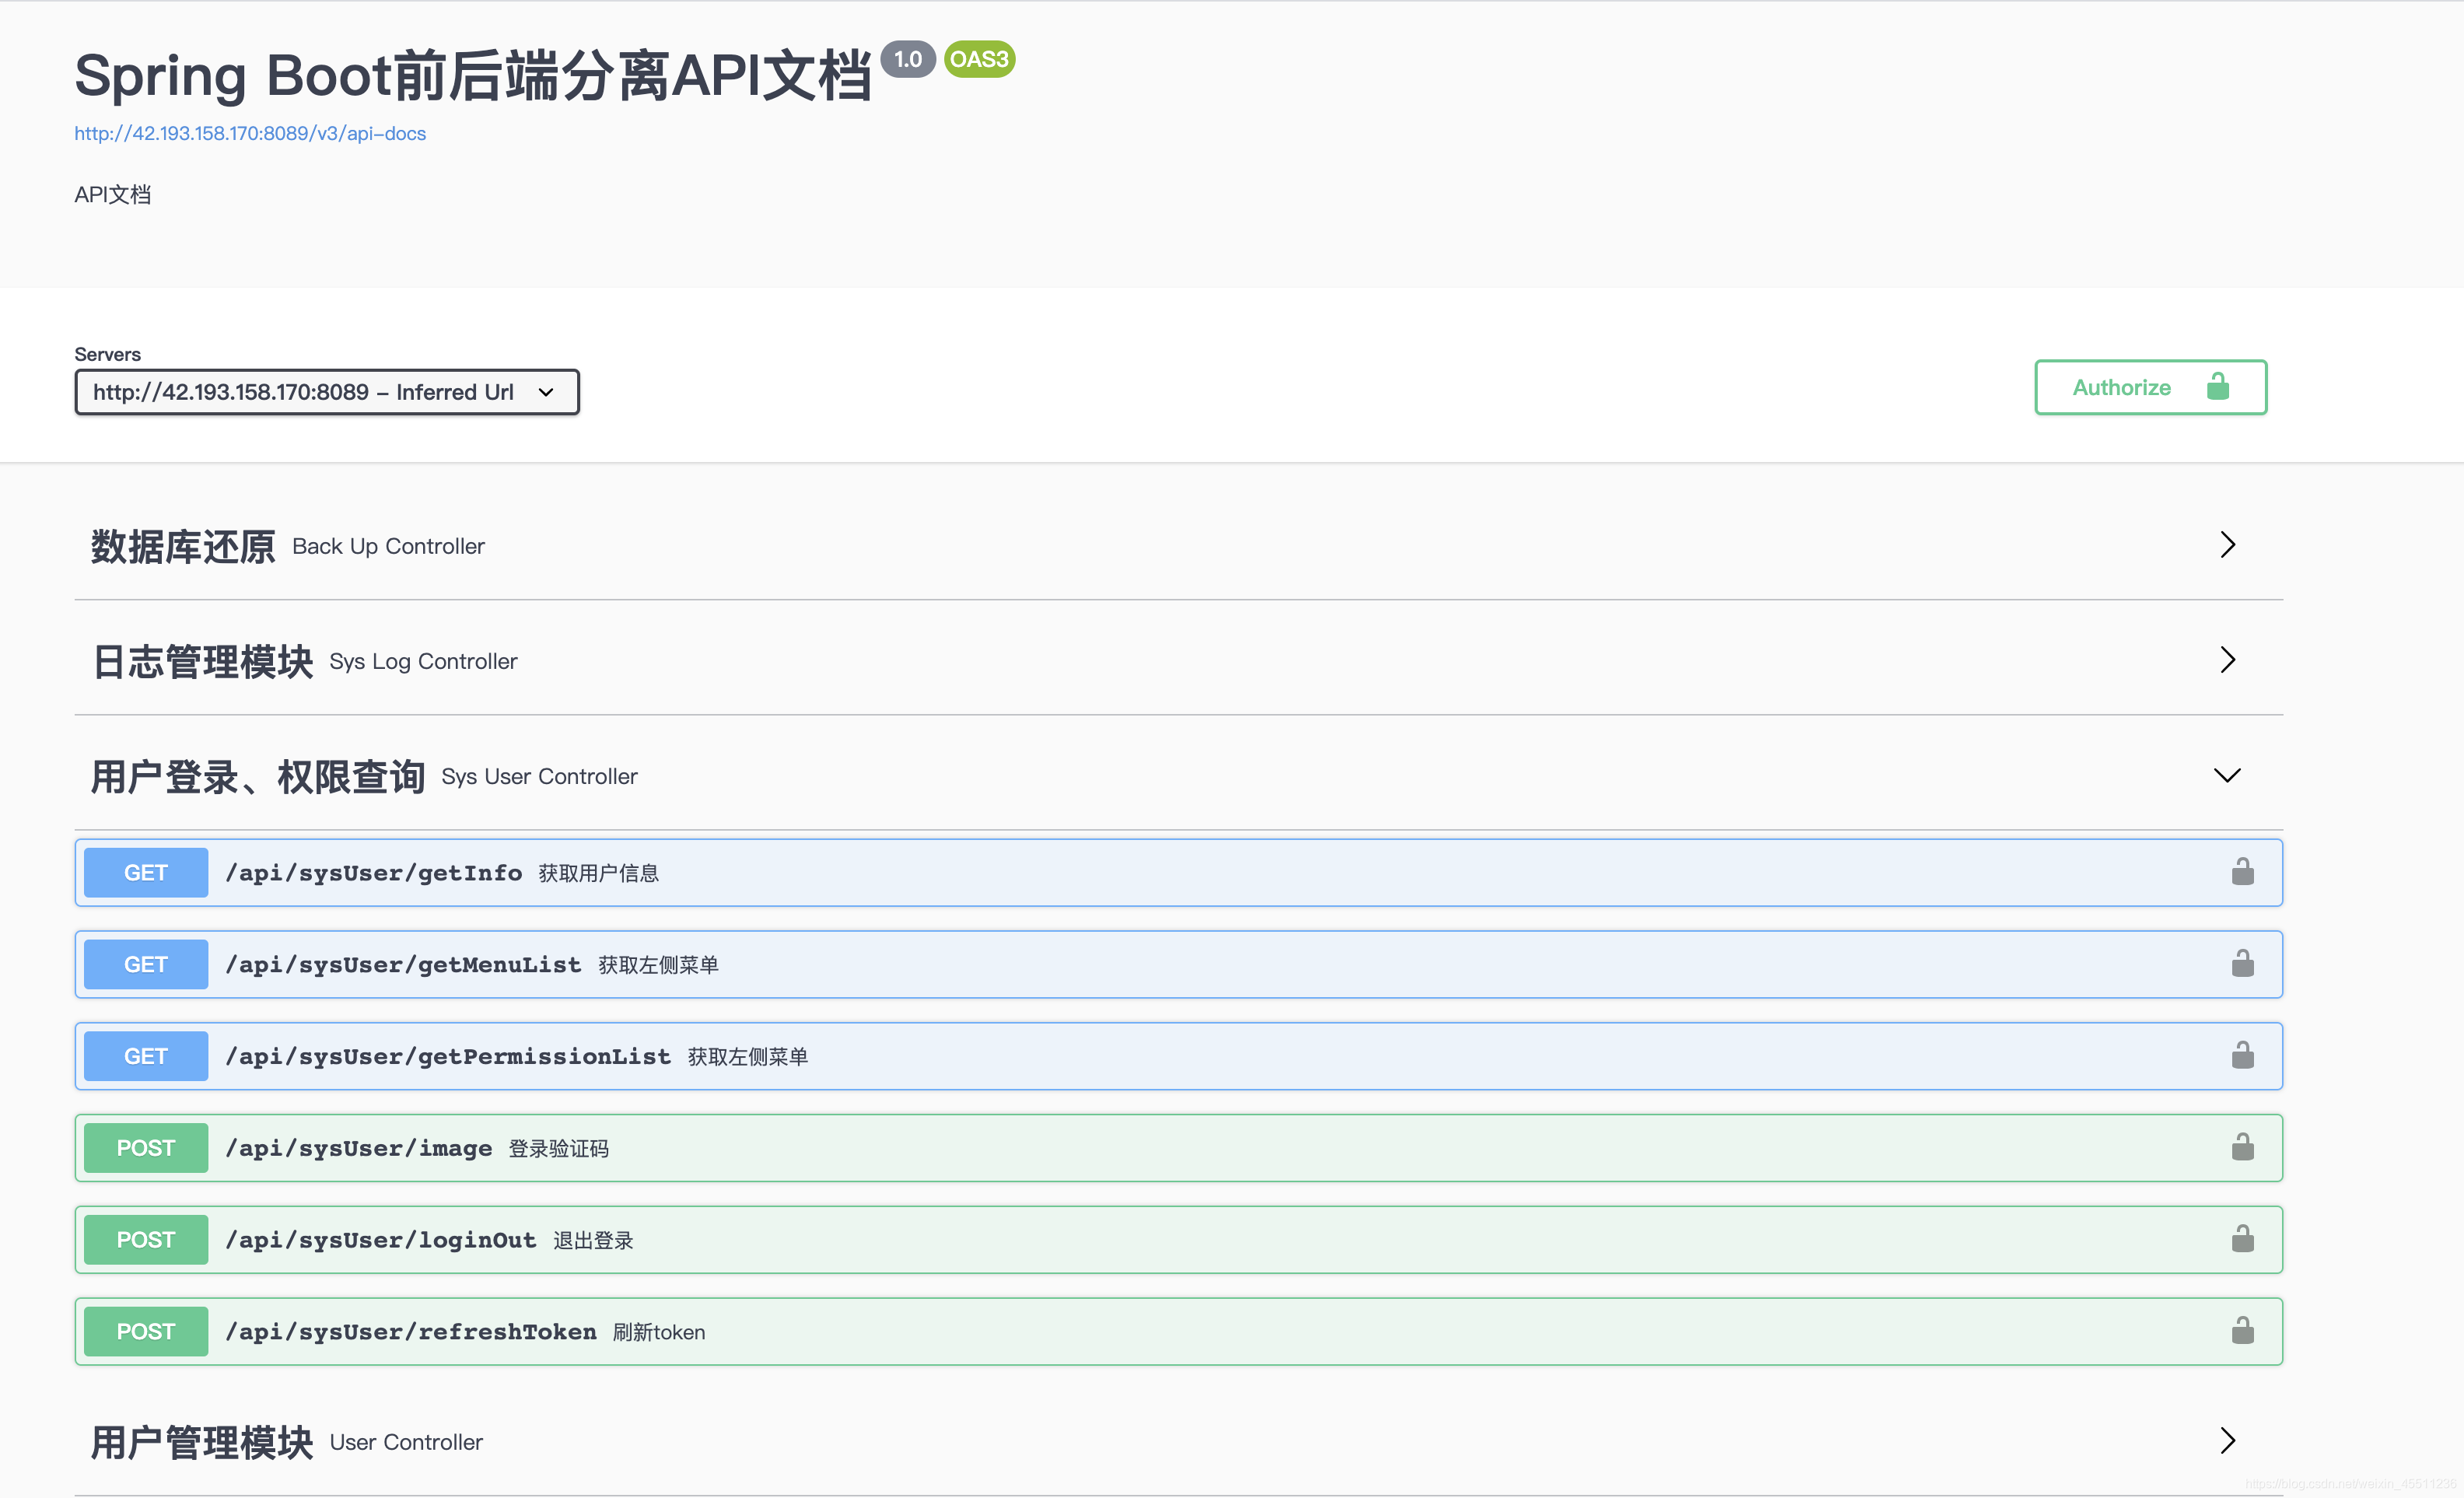Click the User Controller label
This screenshot has width=2464, height=1498.
coord(407,1442)
